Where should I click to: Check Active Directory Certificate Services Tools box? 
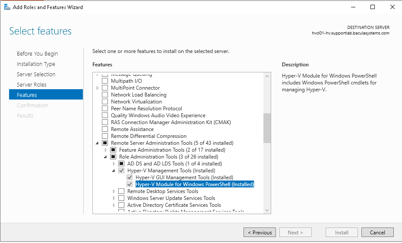click(x=121, y=205)
